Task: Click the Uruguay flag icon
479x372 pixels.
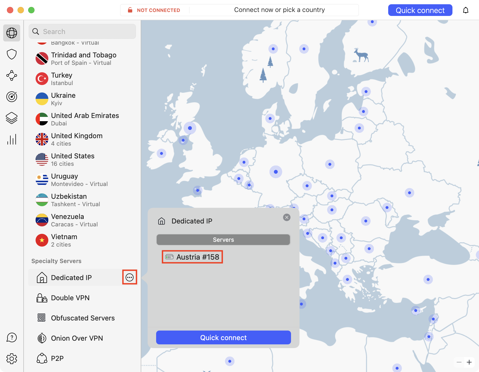Action: [x=42, y=180]
